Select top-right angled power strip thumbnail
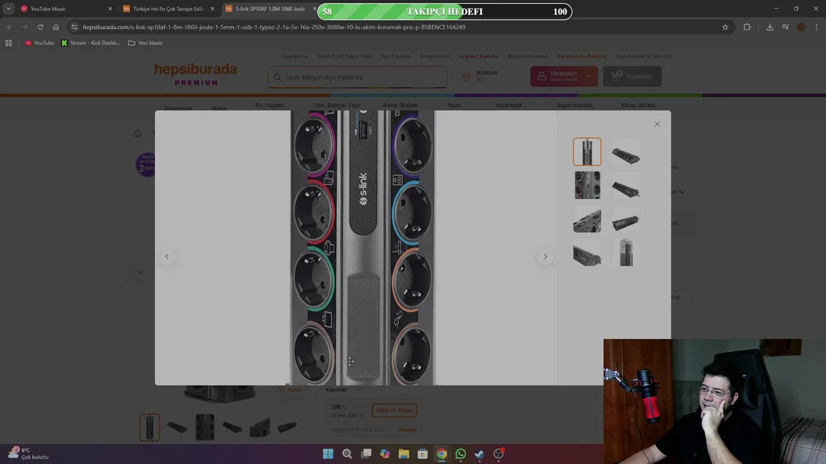This screenshot has height=464, width=826. (626, 152)
